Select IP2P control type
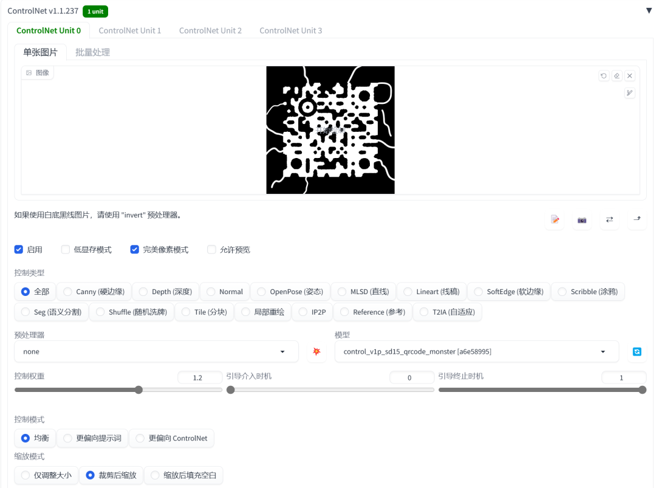Screen dimensions: 656x488 pos(313,312)
